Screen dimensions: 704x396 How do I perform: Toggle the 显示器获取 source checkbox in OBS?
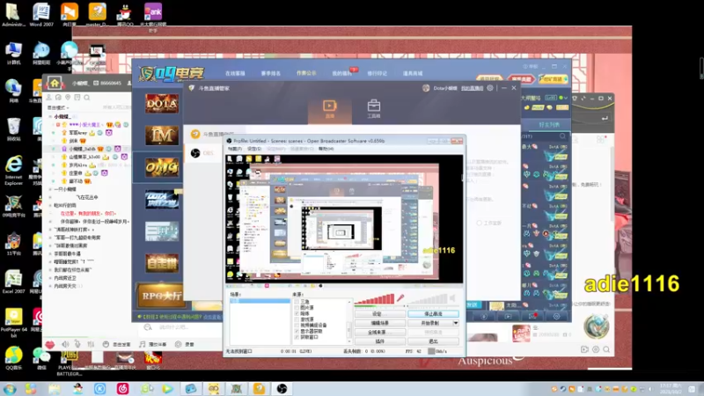point(297,331)
